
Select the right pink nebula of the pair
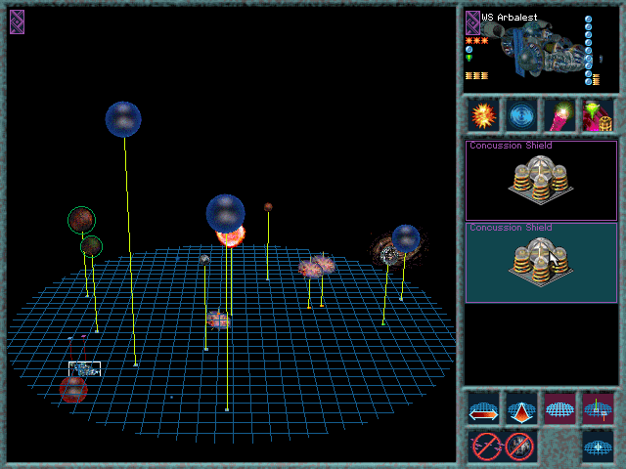coord(324,264)
